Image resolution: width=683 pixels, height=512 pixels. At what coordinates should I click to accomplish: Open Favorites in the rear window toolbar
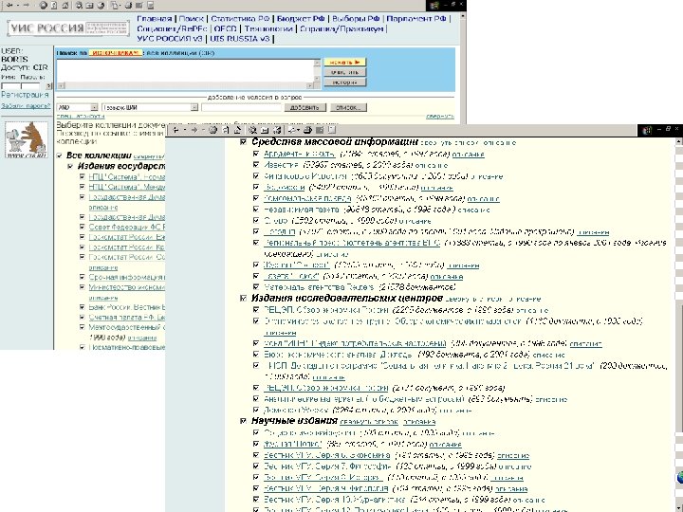[89, 6]
